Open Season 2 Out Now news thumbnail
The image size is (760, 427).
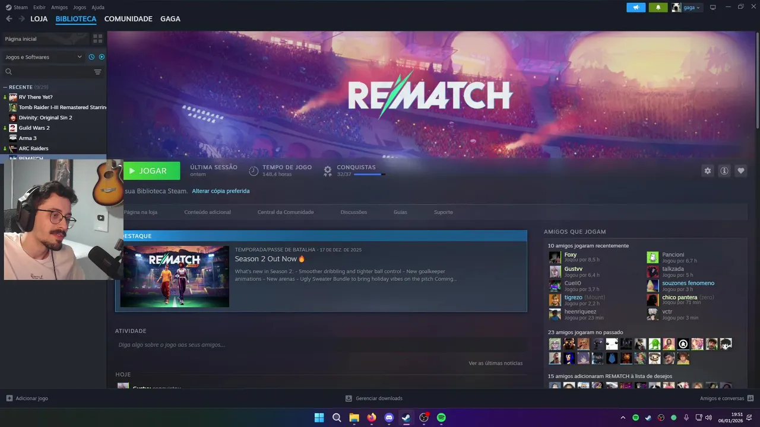[175, 276]
